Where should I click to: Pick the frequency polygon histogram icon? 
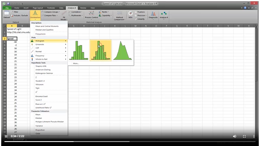[x=122, y=50]
